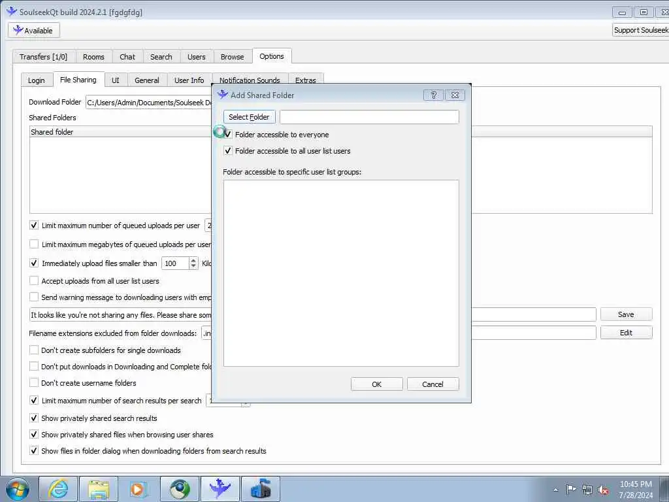Switch to the Search tab
Image resolution: width=669 pixels, height=502 pixels.
[161, 57]
